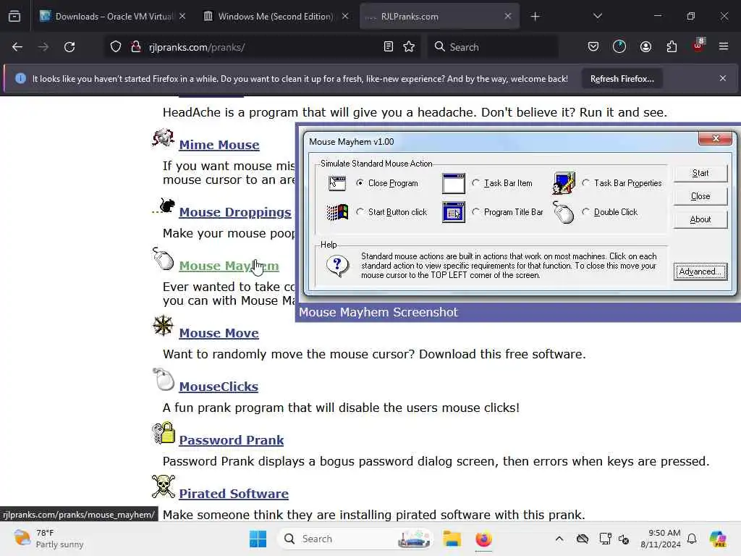Image resolution: width=741 pixels, height=556 pixels.
Task: Open a new tab with plus button
Action: point(535,17)
